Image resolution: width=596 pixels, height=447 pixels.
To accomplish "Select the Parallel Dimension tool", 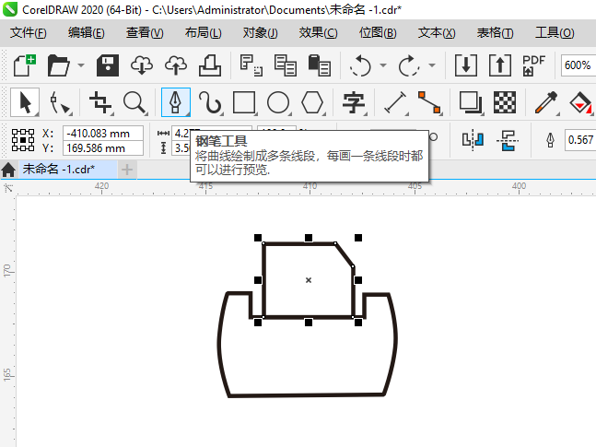I will [395, 102].
